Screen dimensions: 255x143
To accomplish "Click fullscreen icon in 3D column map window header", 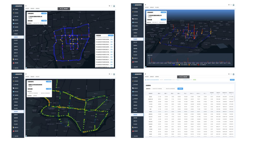I will click(231, 5).
